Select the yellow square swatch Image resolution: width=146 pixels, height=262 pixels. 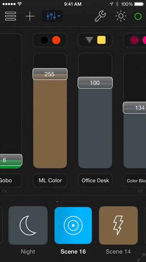pyautogui.click(x=102, y=40)
